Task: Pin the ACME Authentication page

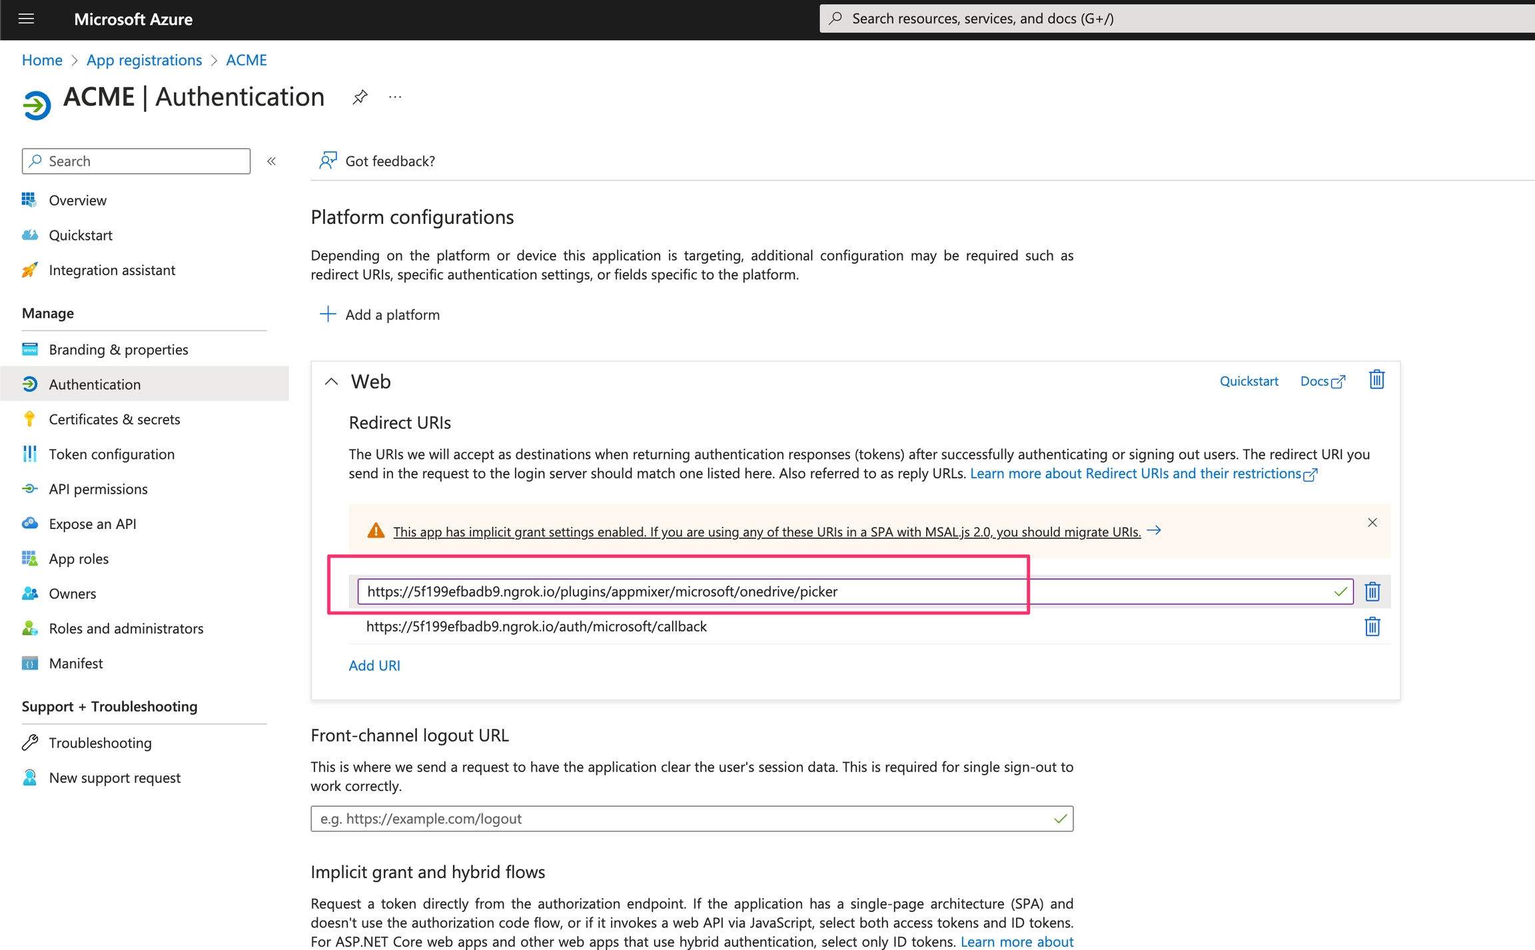Action: click(360, 97)
